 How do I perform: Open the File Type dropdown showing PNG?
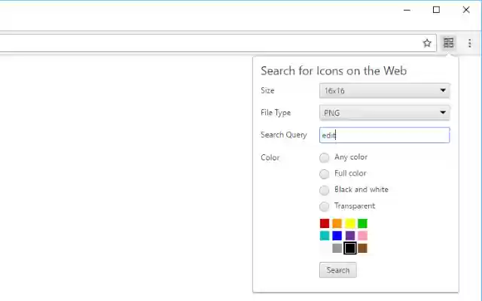click(385, 113)
